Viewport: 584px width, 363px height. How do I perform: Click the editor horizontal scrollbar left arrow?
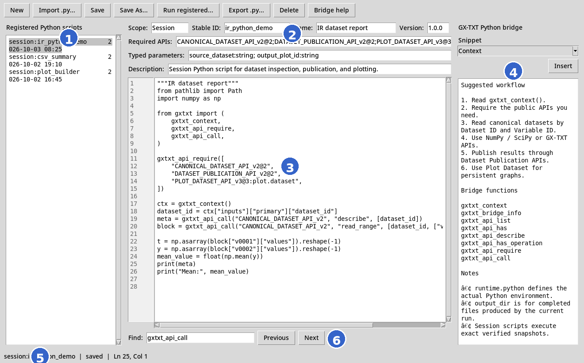(x=157, y=325)
